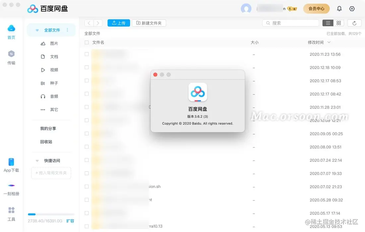Sort by the 文件名 column header
Viewport: 365px width, 232px height.
(98, 42)
